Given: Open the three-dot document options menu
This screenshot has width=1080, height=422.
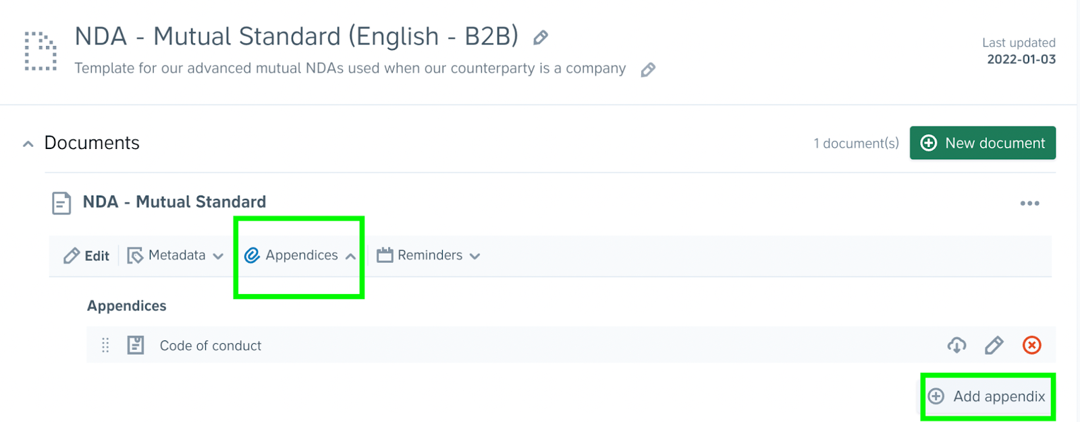Looking at the screenshot, I should tap(1029, 203).
